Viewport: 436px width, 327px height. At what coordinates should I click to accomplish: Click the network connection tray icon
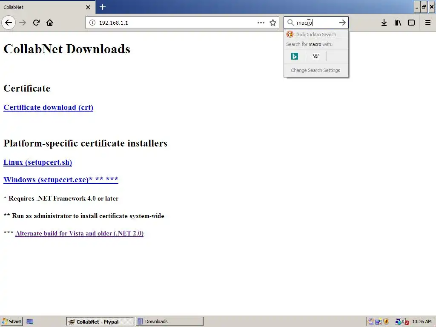398,322
